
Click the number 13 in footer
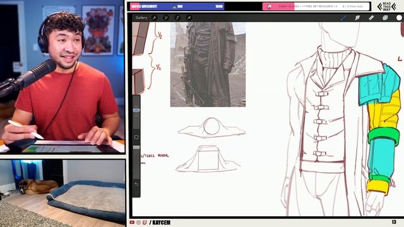(394, 222)
